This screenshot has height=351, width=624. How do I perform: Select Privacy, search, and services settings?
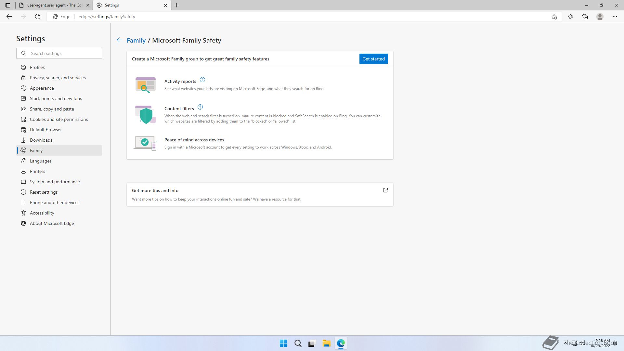pyautogui.click(x=58, y=78)
